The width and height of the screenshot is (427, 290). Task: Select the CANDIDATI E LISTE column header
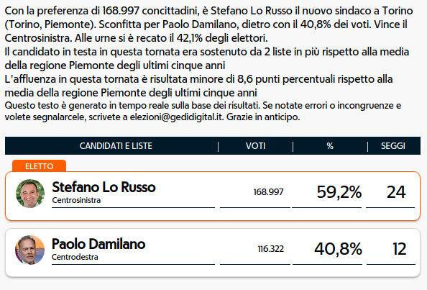click(116, 146)
